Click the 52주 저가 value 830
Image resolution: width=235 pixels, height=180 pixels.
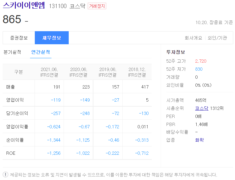pyautogui.click(x=199, y=69)
